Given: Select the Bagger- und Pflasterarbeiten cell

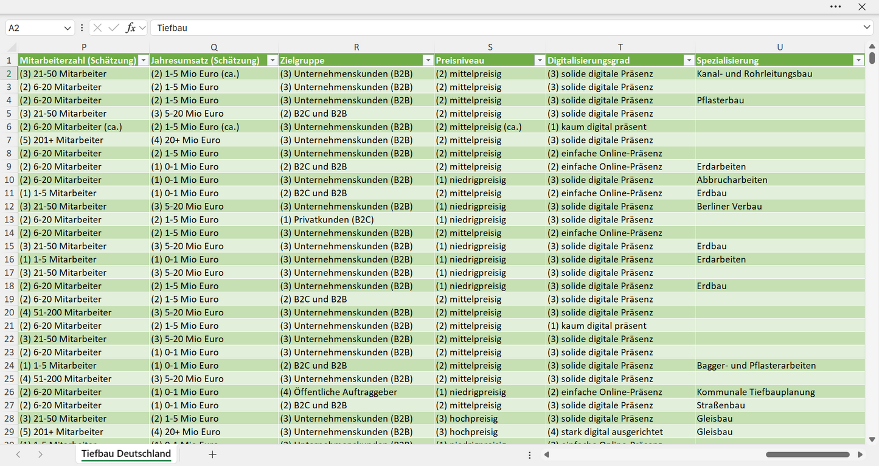Looking at the screenshot, I should point(780,365).
